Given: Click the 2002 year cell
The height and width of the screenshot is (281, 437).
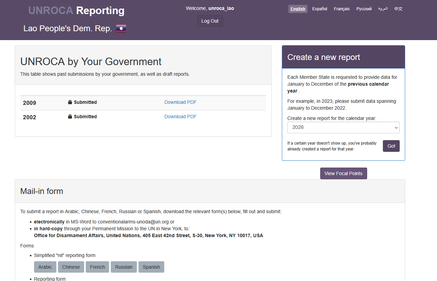Looking at the screenshot, I should [29, 117].
